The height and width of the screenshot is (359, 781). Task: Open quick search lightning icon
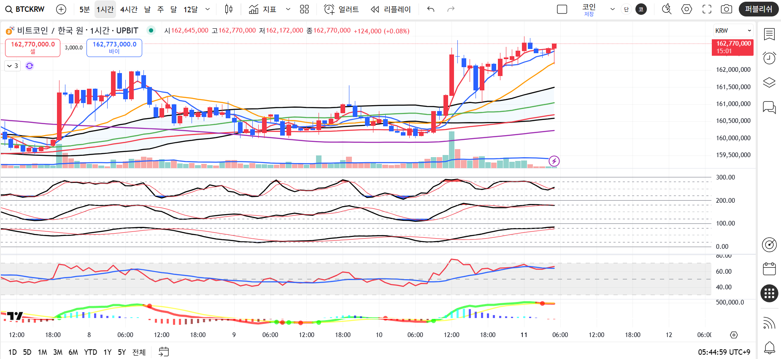pyautogui.click(x=667, y=9)
